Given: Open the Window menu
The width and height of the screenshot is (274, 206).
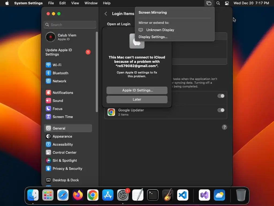Looking at the screenshot, I should 91,3.
